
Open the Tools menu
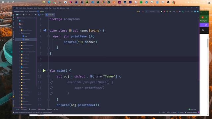click(54, 8)
